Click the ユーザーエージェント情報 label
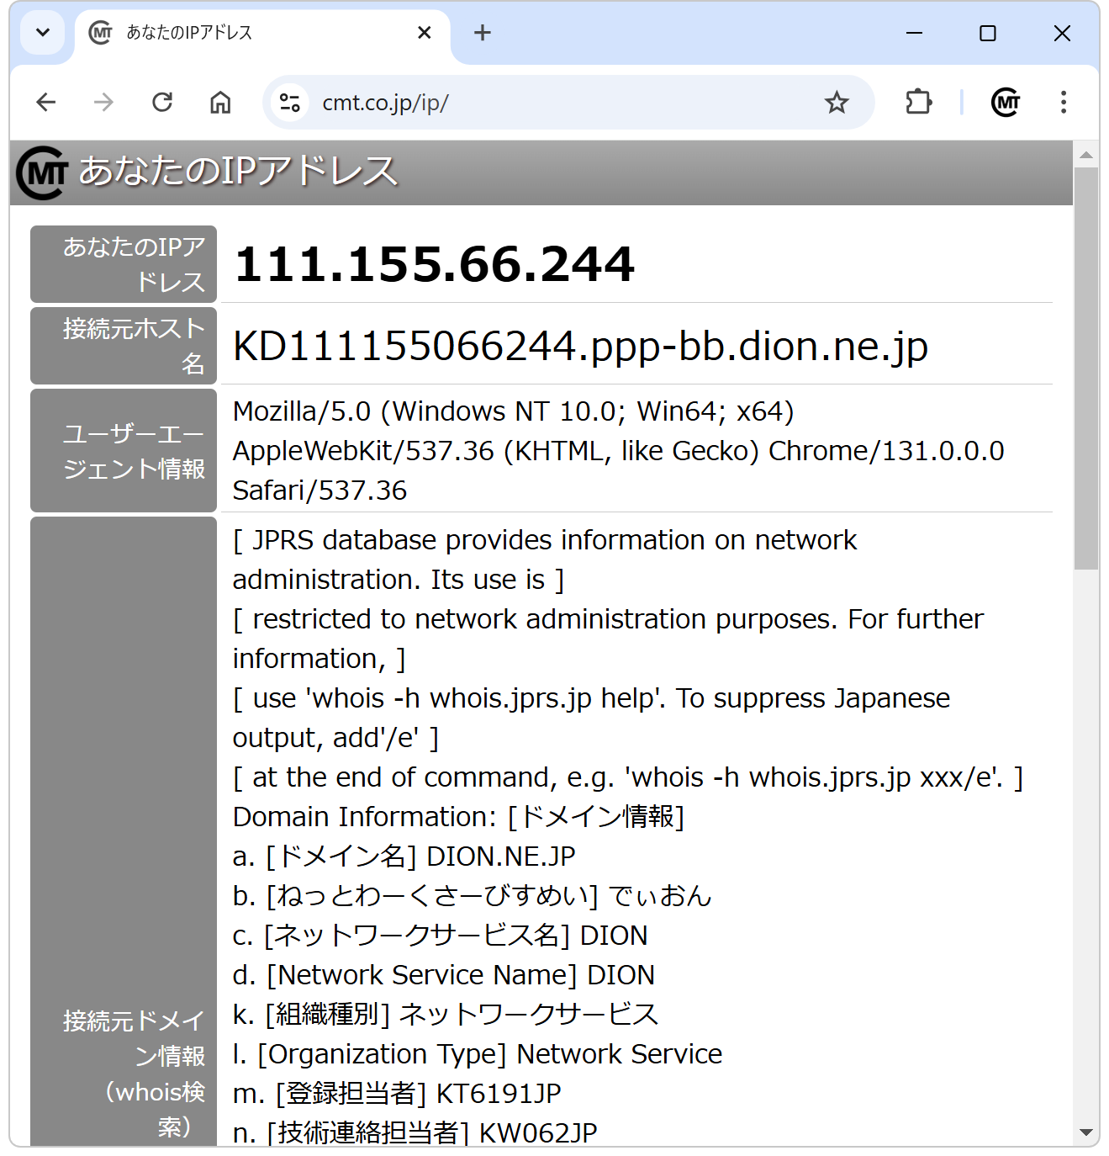This screenshot has width=1109, height=1156. click(124, 451)
